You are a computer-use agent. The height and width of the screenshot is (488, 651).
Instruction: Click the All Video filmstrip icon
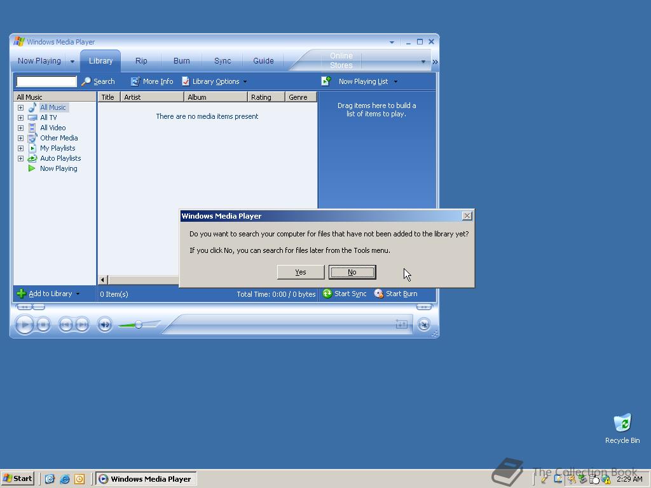click(x=32, y=128)
